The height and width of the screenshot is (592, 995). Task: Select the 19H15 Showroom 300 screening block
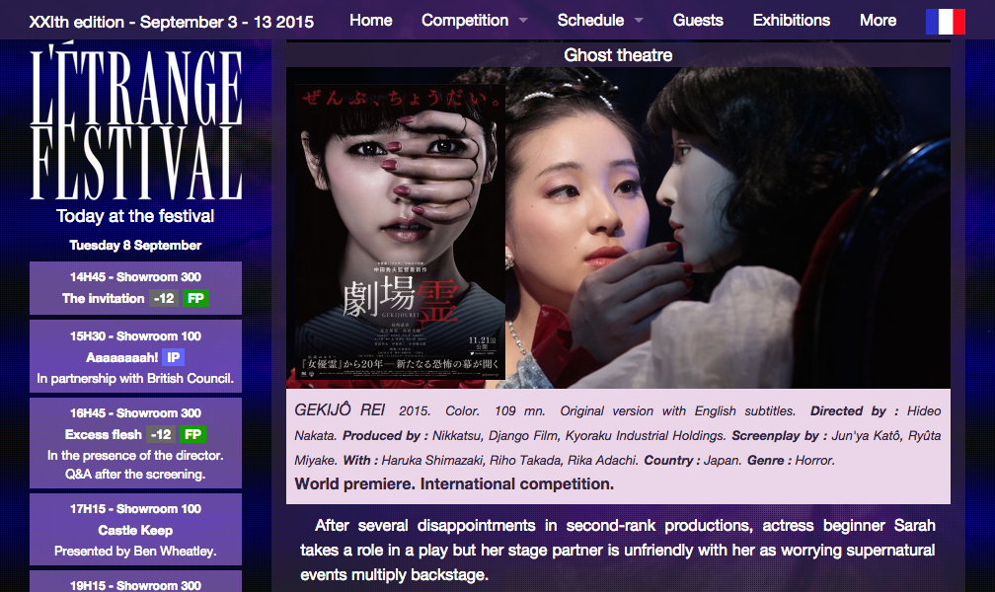tap(135, 581)
